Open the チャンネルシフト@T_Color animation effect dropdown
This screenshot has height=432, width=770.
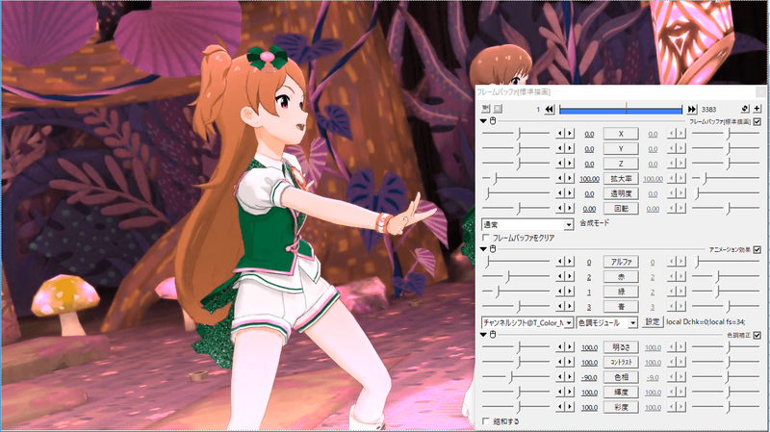[x=527, y=322]
